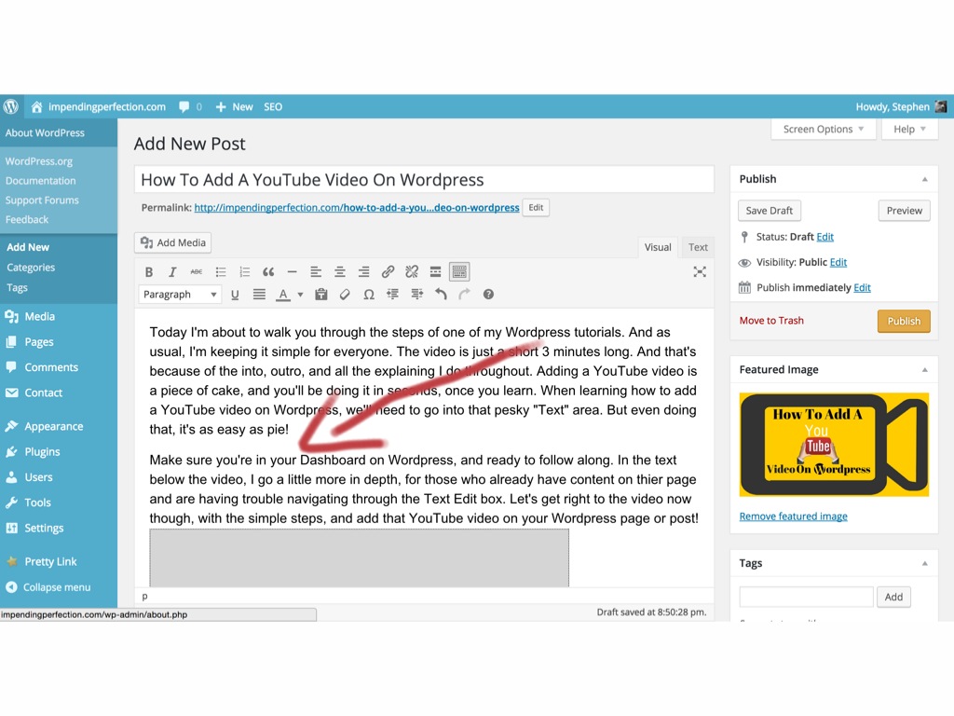Click the text color button

tap(283, 295)
